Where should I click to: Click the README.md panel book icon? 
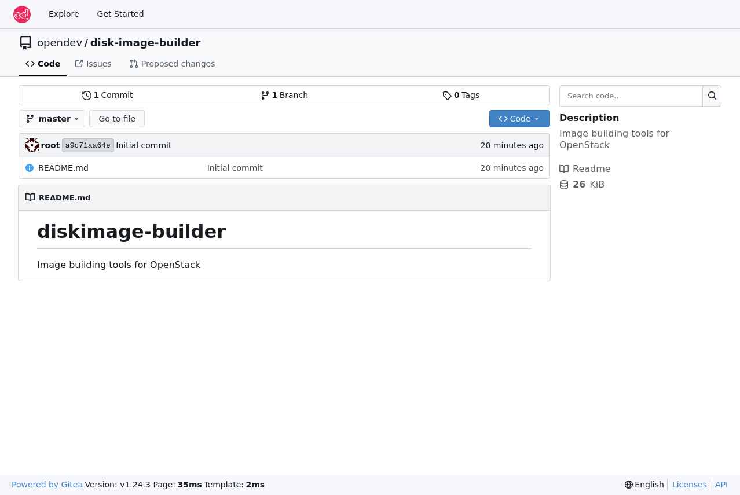(30, 197)
